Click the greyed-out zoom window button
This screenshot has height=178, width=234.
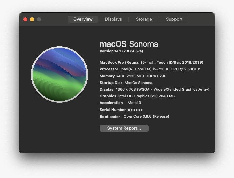coord(39,19)
